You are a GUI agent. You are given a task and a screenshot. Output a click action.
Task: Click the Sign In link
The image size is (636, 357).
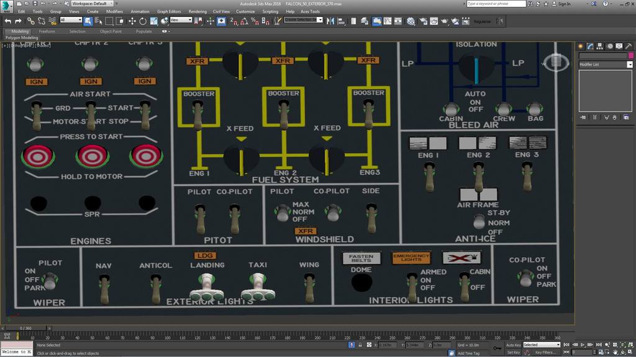pyautogui.click(x=563, y=4)
